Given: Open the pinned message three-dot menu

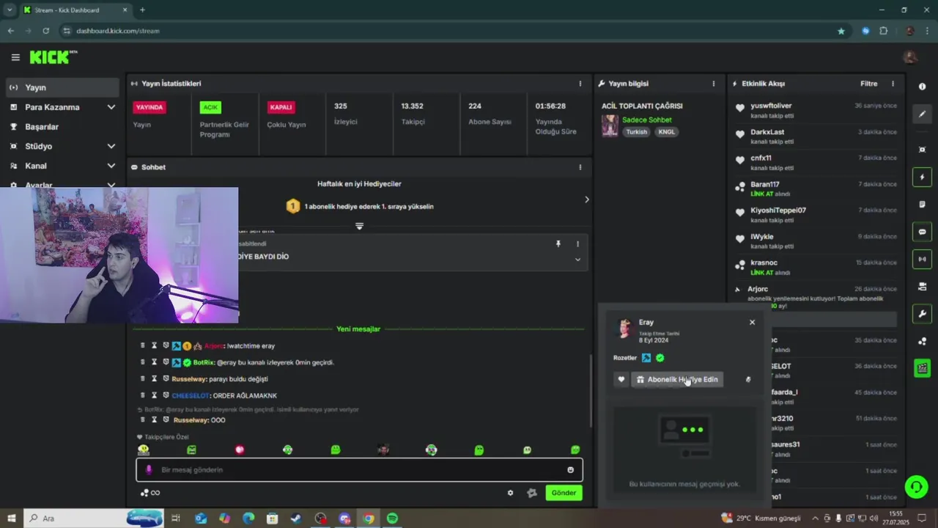Looking at the screenshot, I should click(x=577, y=243).
